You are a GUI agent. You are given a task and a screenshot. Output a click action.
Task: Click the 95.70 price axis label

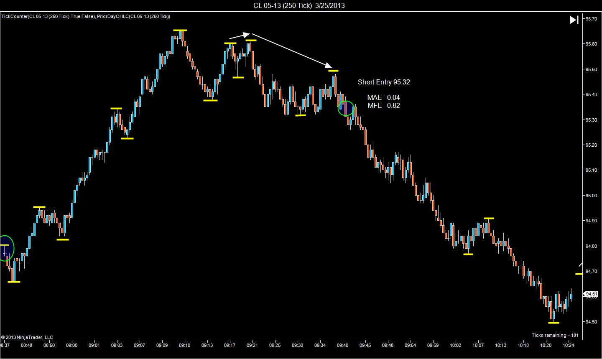click(591, 19)
